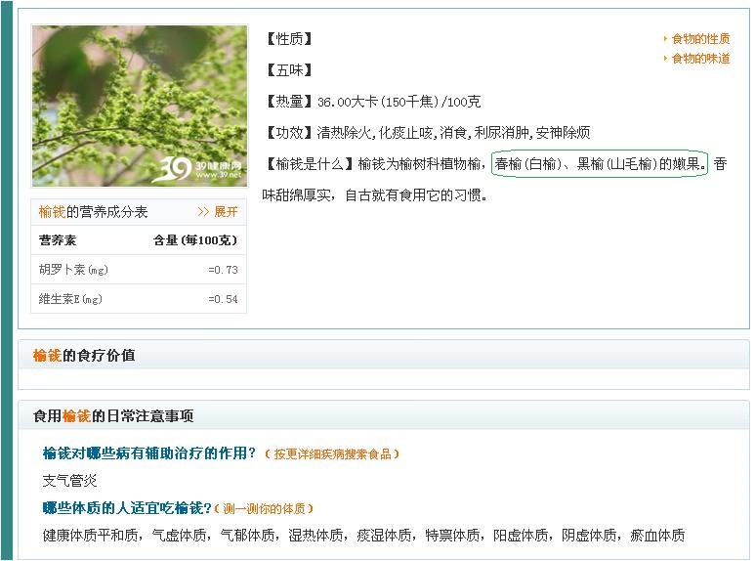This screenshot has height=561, width=755.
Task: Open the 测一测你的体质 link
Action: [264, 508]
